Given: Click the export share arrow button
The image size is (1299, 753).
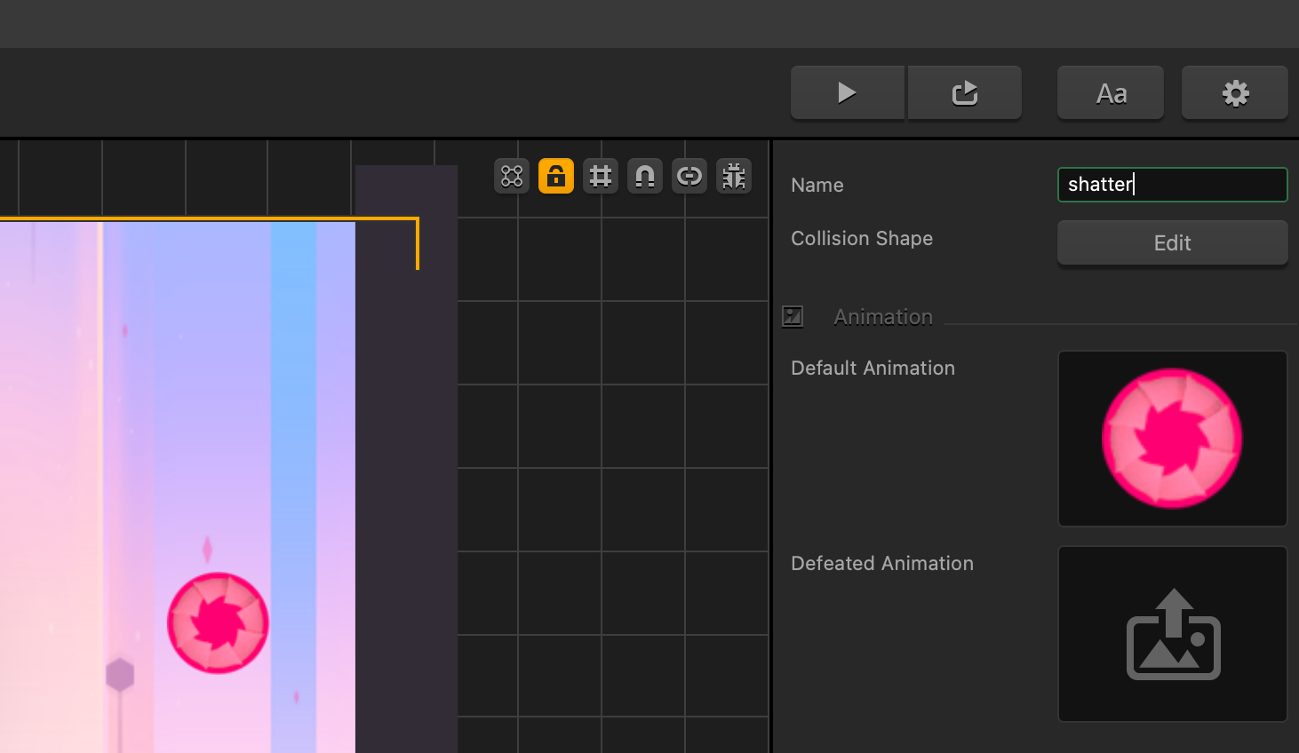Looking at the screenshot, I should tap(964, 92).
